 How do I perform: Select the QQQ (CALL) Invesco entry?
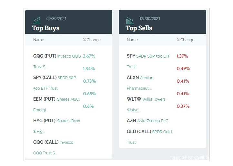53,142
